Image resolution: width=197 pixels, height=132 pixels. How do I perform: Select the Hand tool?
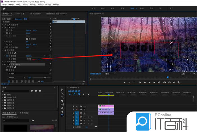(x=62, y=111)
